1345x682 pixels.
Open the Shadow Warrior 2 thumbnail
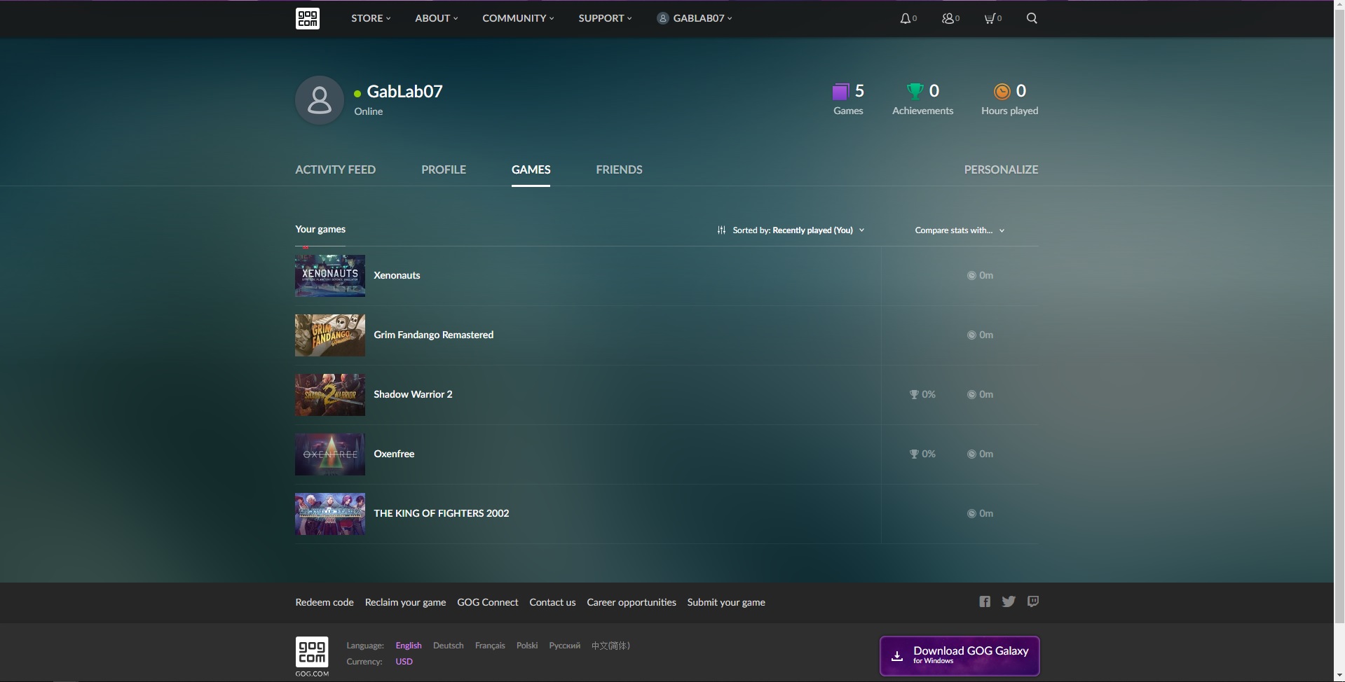[330, 394]
